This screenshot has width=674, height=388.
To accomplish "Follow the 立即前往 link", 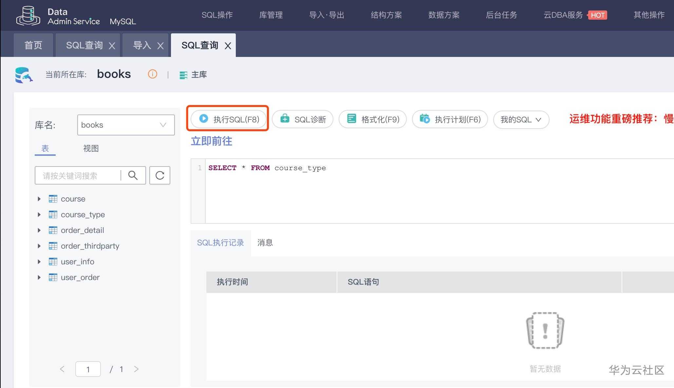I will click(x=212, y=141).
